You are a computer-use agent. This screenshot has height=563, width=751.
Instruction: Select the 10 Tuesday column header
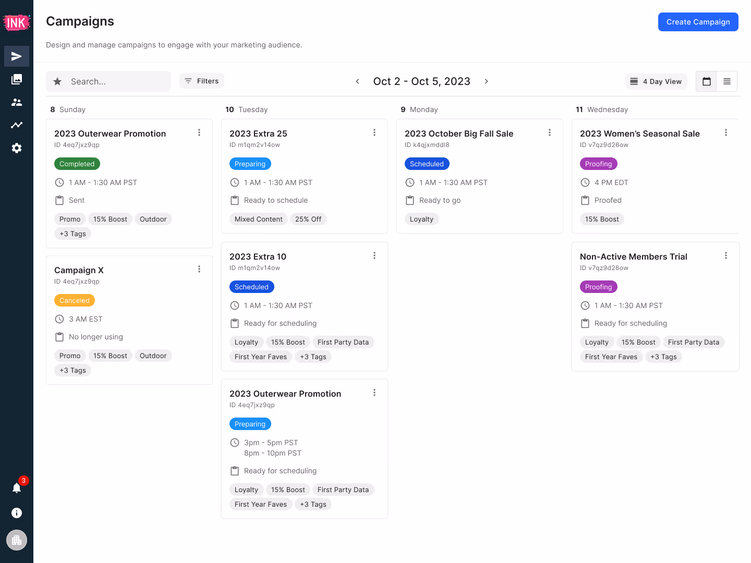247,109
